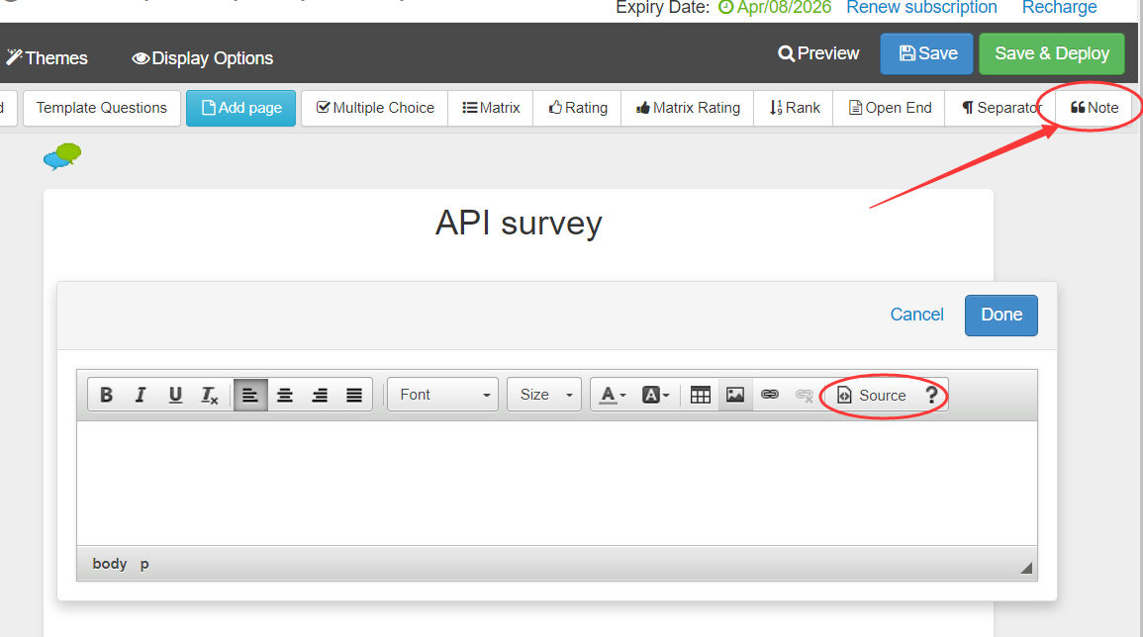Toggle center text alignment
Viewport: 1143px width, 637px height.
[285, 395]
